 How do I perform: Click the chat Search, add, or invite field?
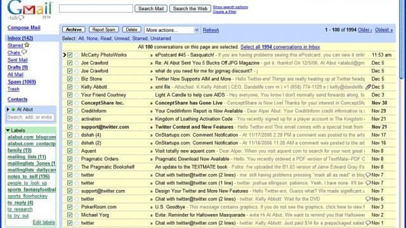point(30,117)
